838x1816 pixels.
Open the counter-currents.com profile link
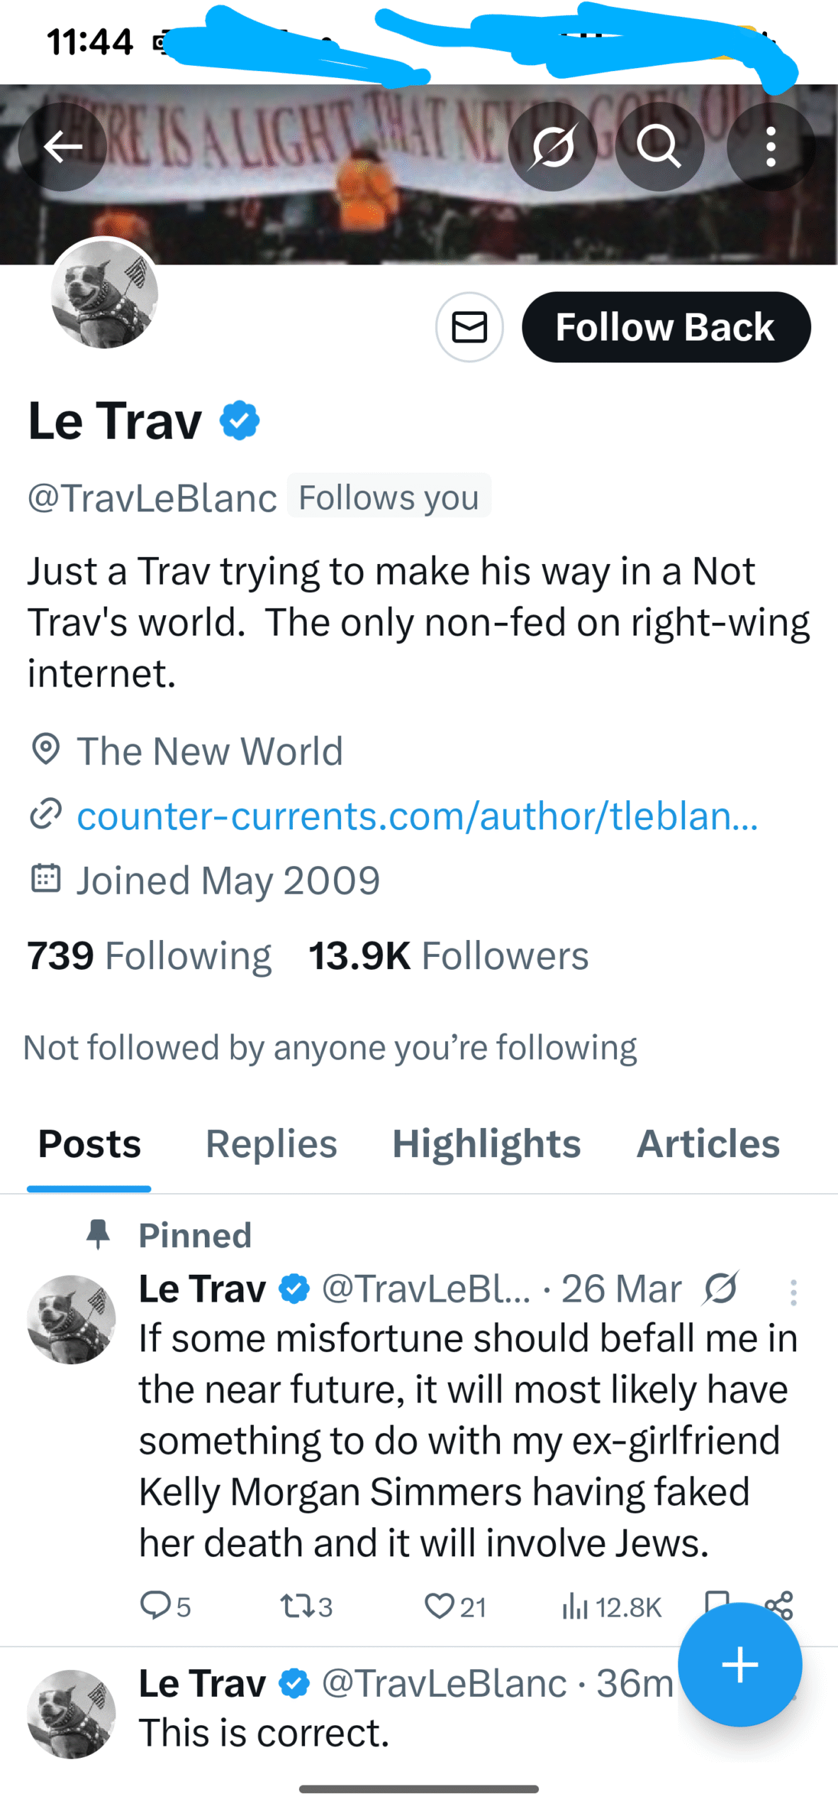click(x=417, y=816)
